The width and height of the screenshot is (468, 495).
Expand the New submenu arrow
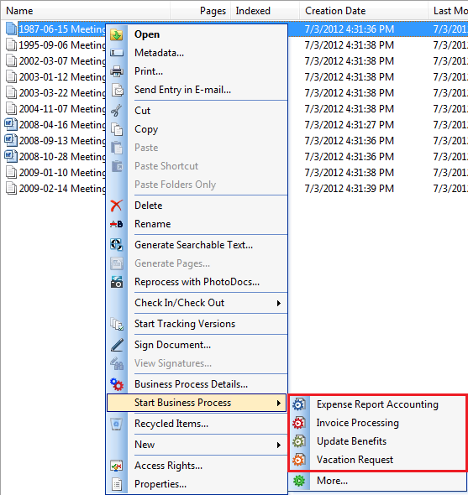tap(279, 445)
